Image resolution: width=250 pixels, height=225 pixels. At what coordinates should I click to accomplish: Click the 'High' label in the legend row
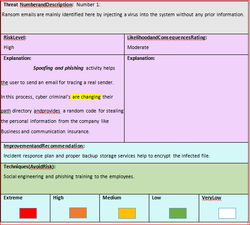(58, 198)
